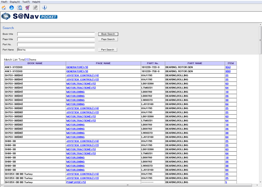Image resolution: width=262 pixels, height=187 pixels.
Task: Open the Tool menu
Action: (x=26, y=2)
